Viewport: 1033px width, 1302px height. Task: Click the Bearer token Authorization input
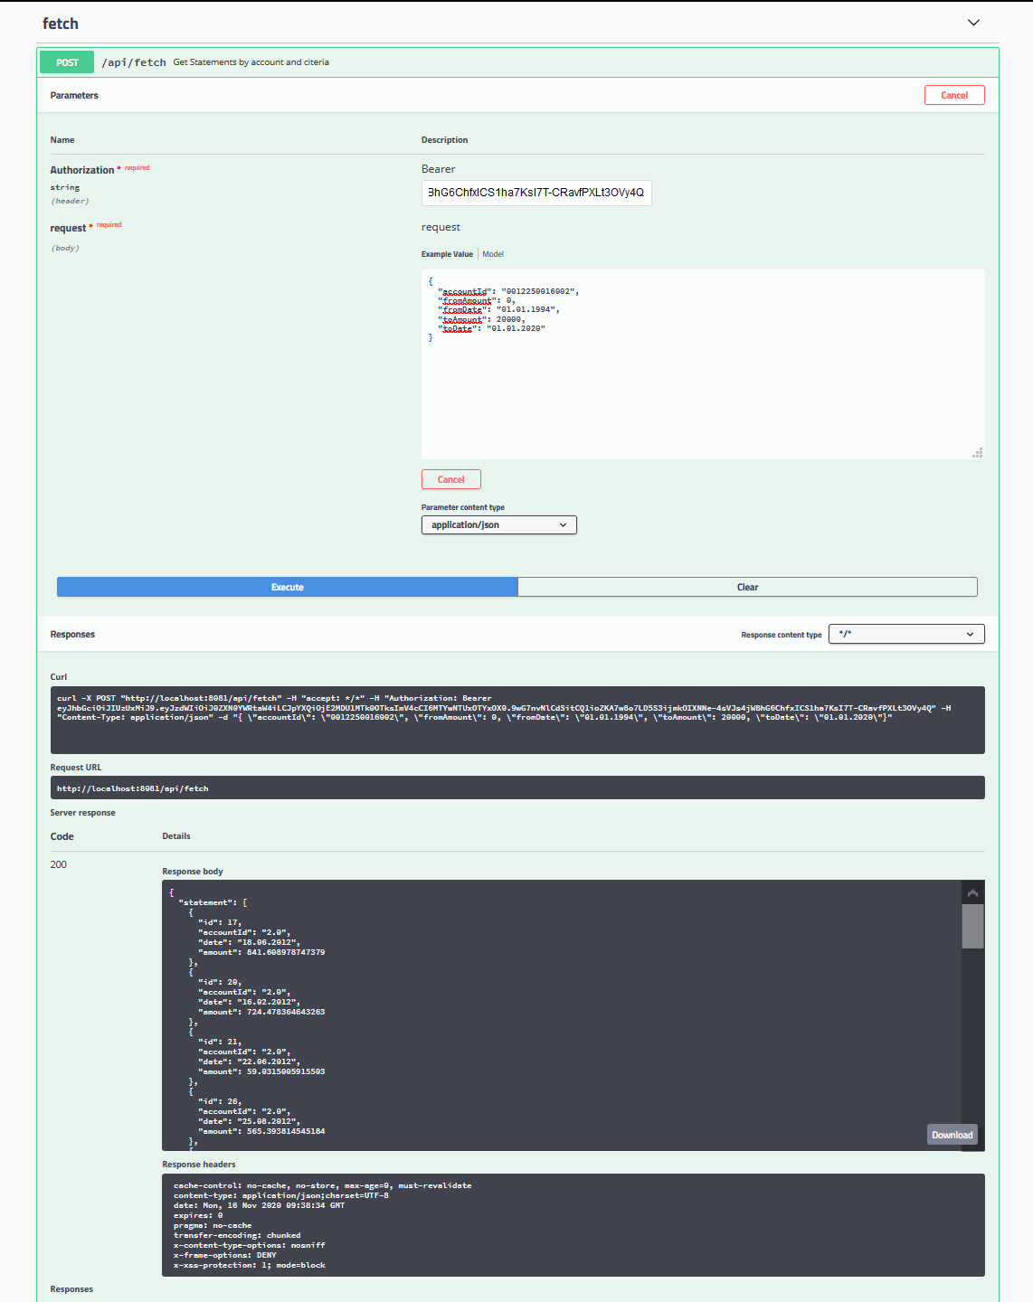(x=535, y=193)
